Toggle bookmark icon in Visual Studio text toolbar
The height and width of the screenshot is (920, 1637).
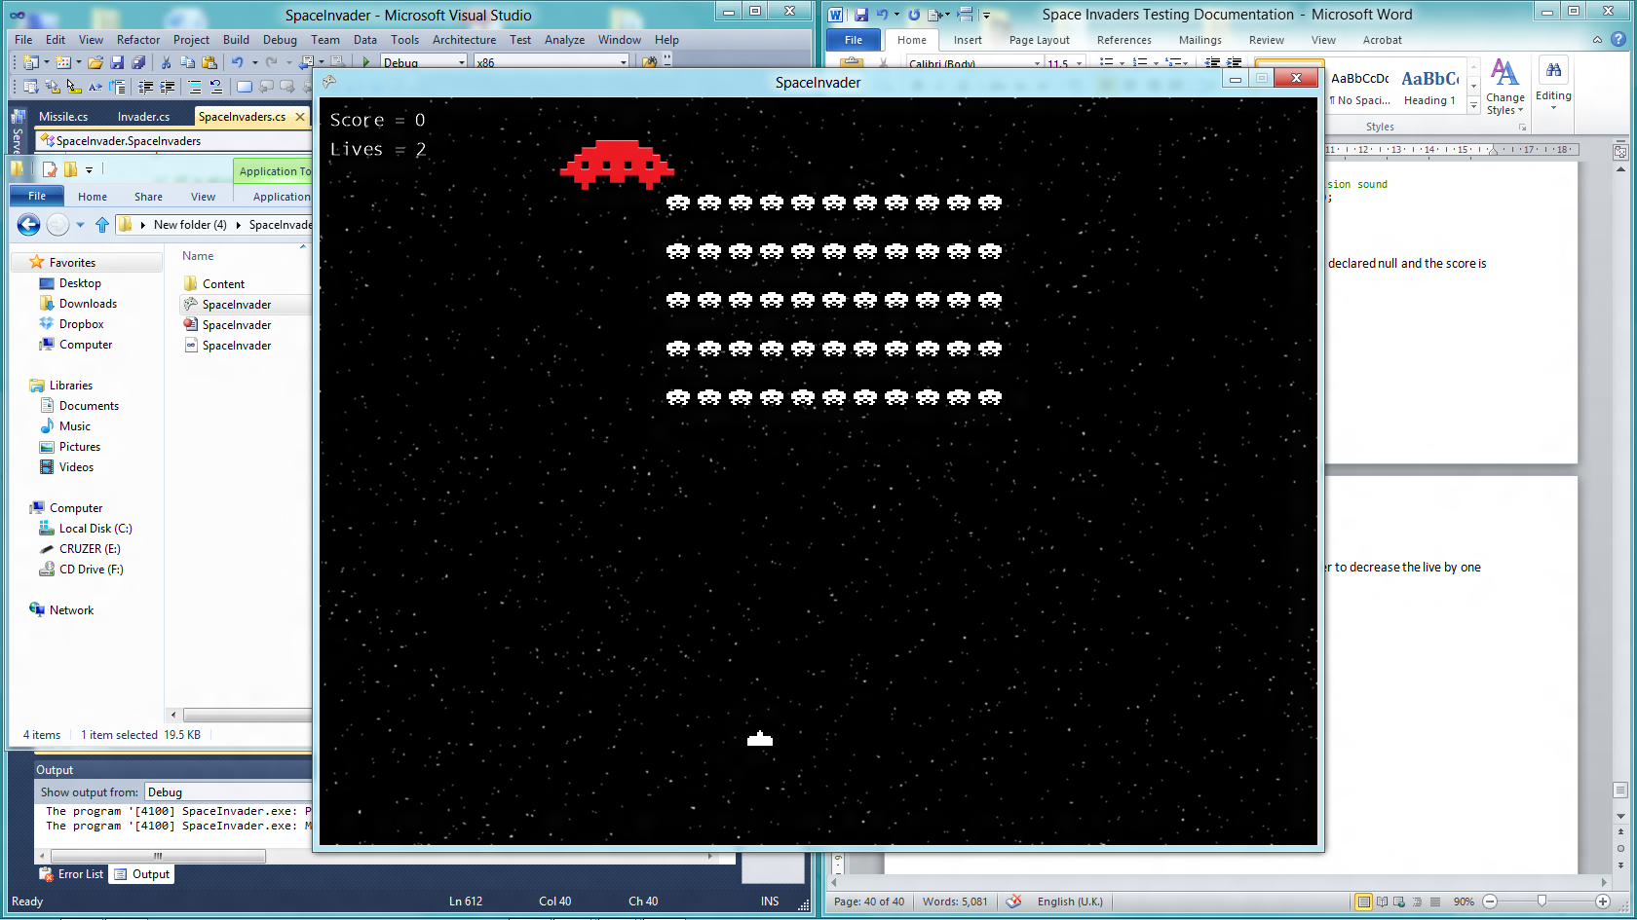point(245,87)
